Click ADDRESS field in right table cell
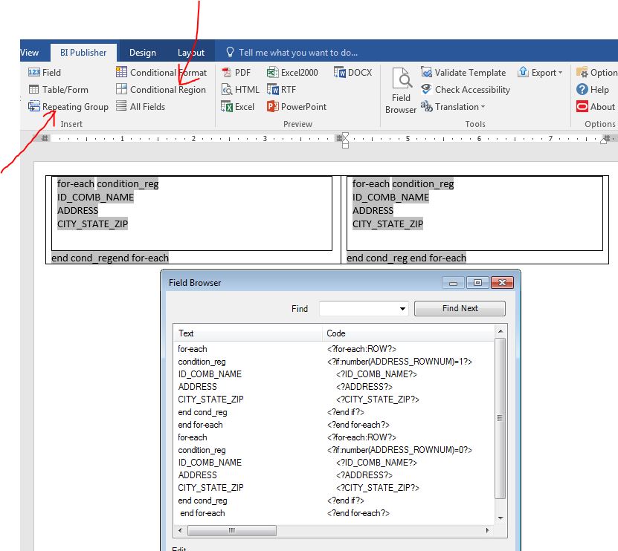618x551 pixels. click(373, 211)
